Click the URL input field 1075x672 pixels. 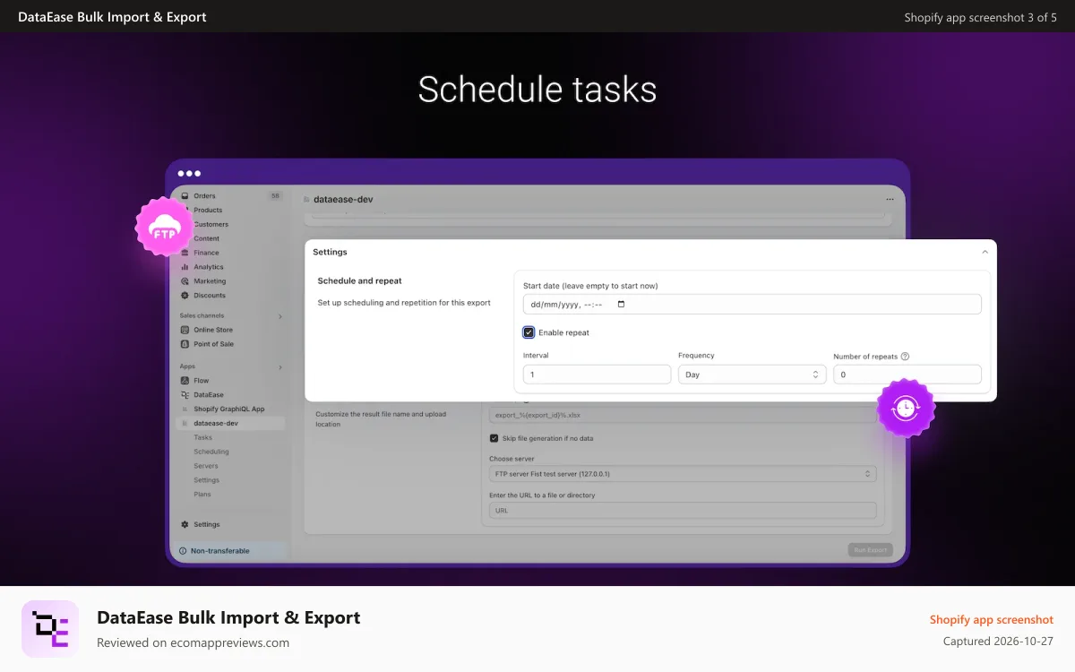pyautogui.click(x=683, y=510)
